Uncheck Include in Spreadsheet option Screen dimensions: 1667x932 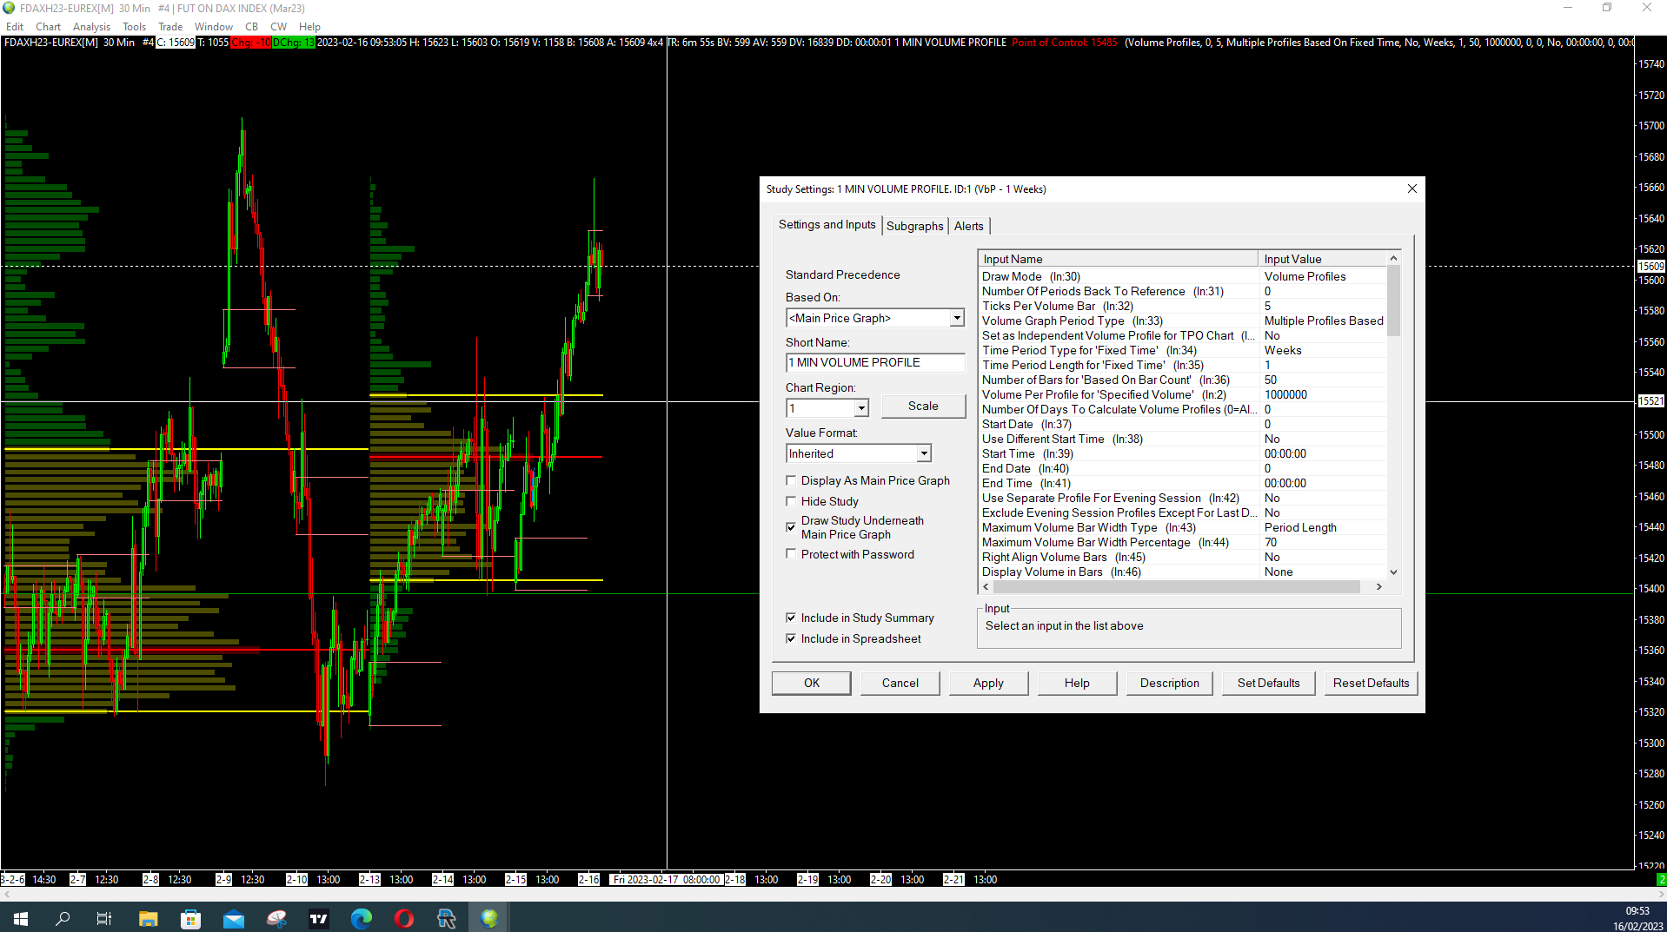(x=791, y=638)
